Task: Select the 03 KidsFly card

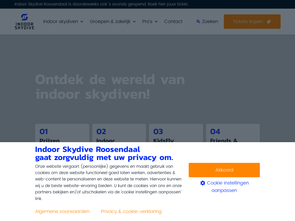Action: click(176, 133)
